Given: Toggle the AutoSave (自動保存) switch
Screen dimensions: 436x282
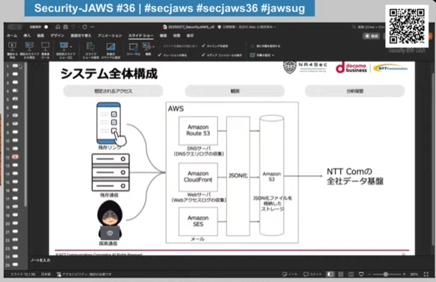Looking at the screenshot, I should tap(46, 27).
